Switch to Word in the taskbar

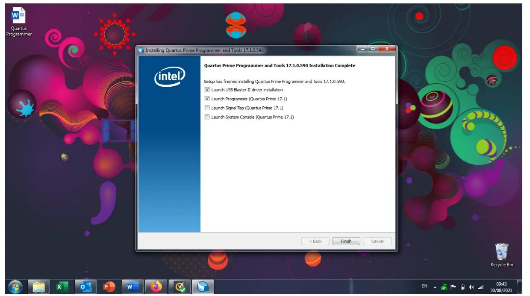pos(132,287)
